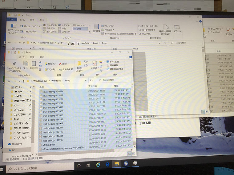Open 削除 dropdown arrow
Viewport: 234px width, 175px height.
coord(68,64)
